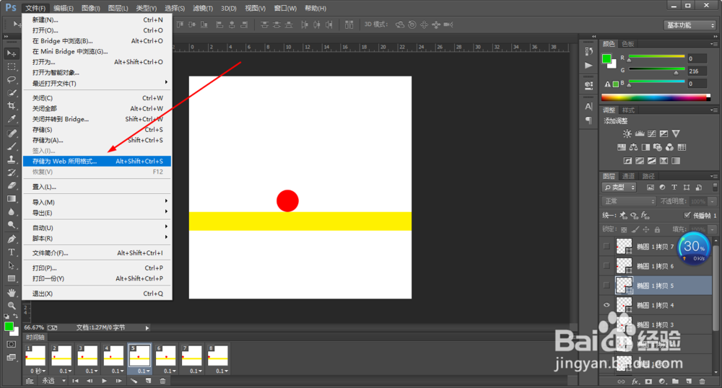The image size is (722, 388).
Task: Choose 存储为 Web 所用格式 menu item
Action: point(97,162)
